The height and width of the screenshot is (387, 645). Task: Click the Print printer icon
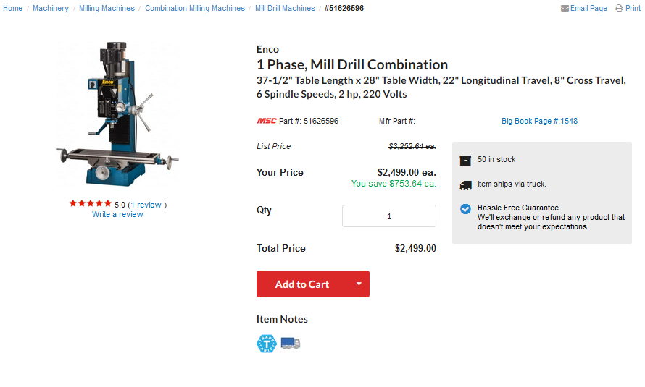(619, 8)
